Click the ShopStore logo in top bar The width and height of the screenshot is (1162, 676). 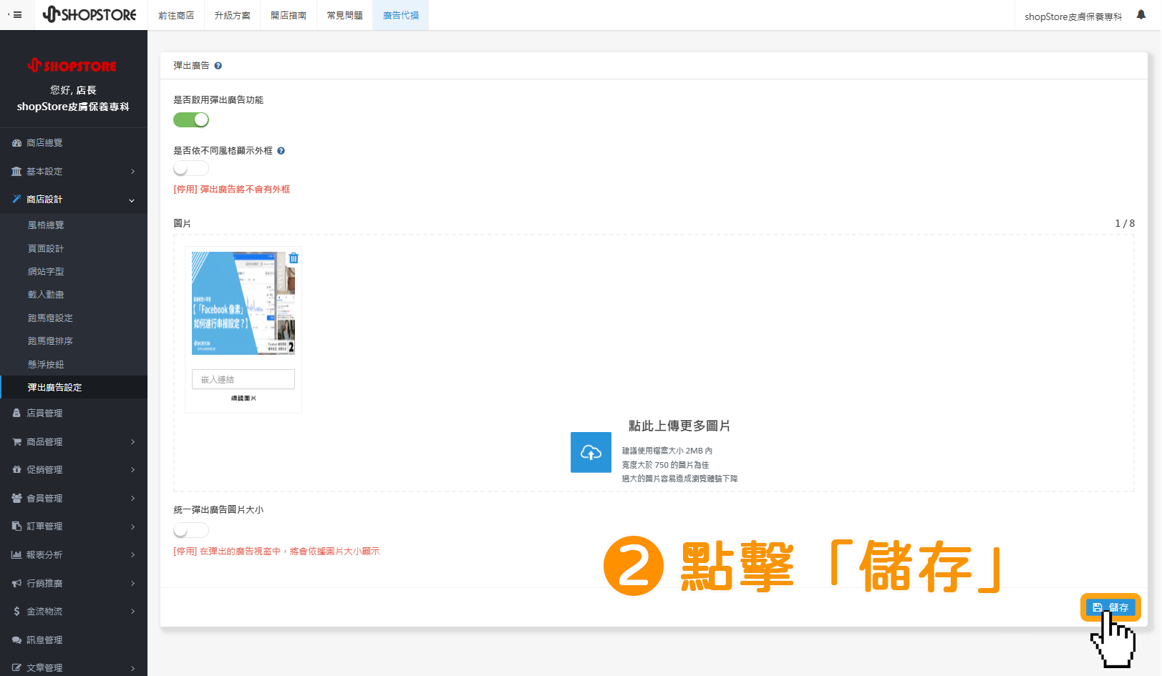pos(89,14)
